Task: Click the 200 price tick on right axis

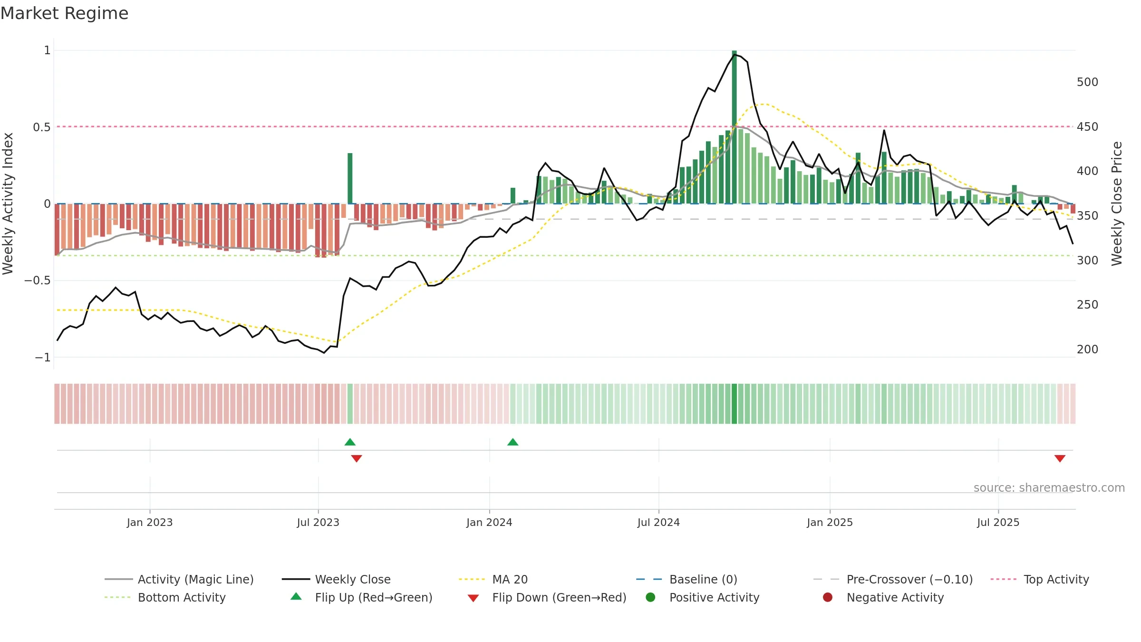Action: 1087,349
